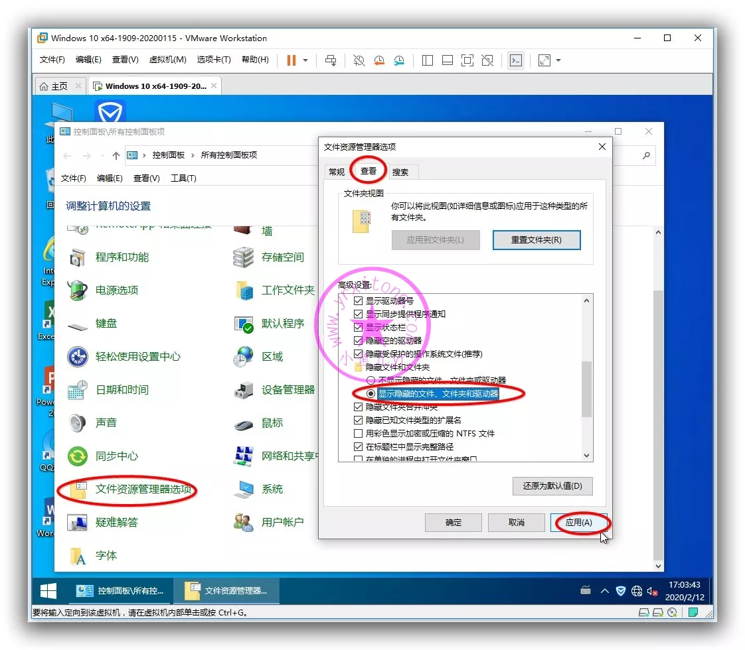The height and width of the screenshot is (650, 745).
Task: Click the Send Ctrl+Alt+Del toolbar icon
Action: [x=331, y=60]
